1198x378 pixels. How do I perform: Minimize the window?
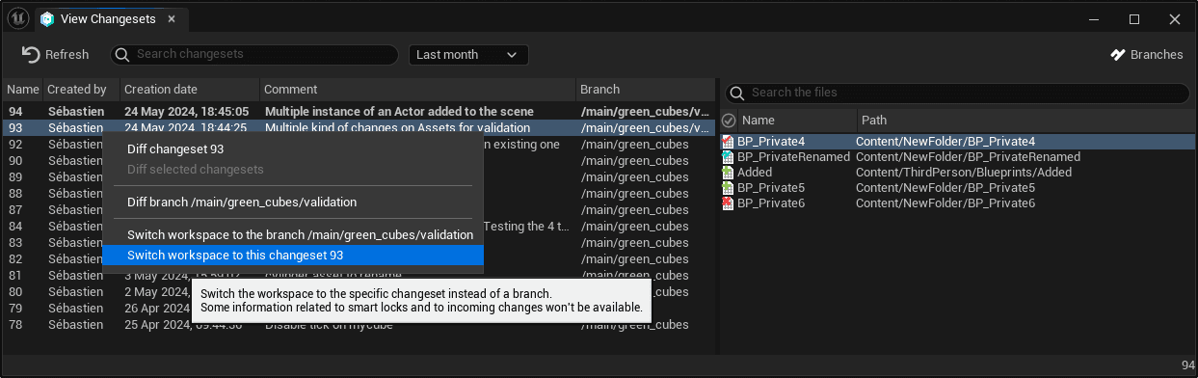(1095, 19)
